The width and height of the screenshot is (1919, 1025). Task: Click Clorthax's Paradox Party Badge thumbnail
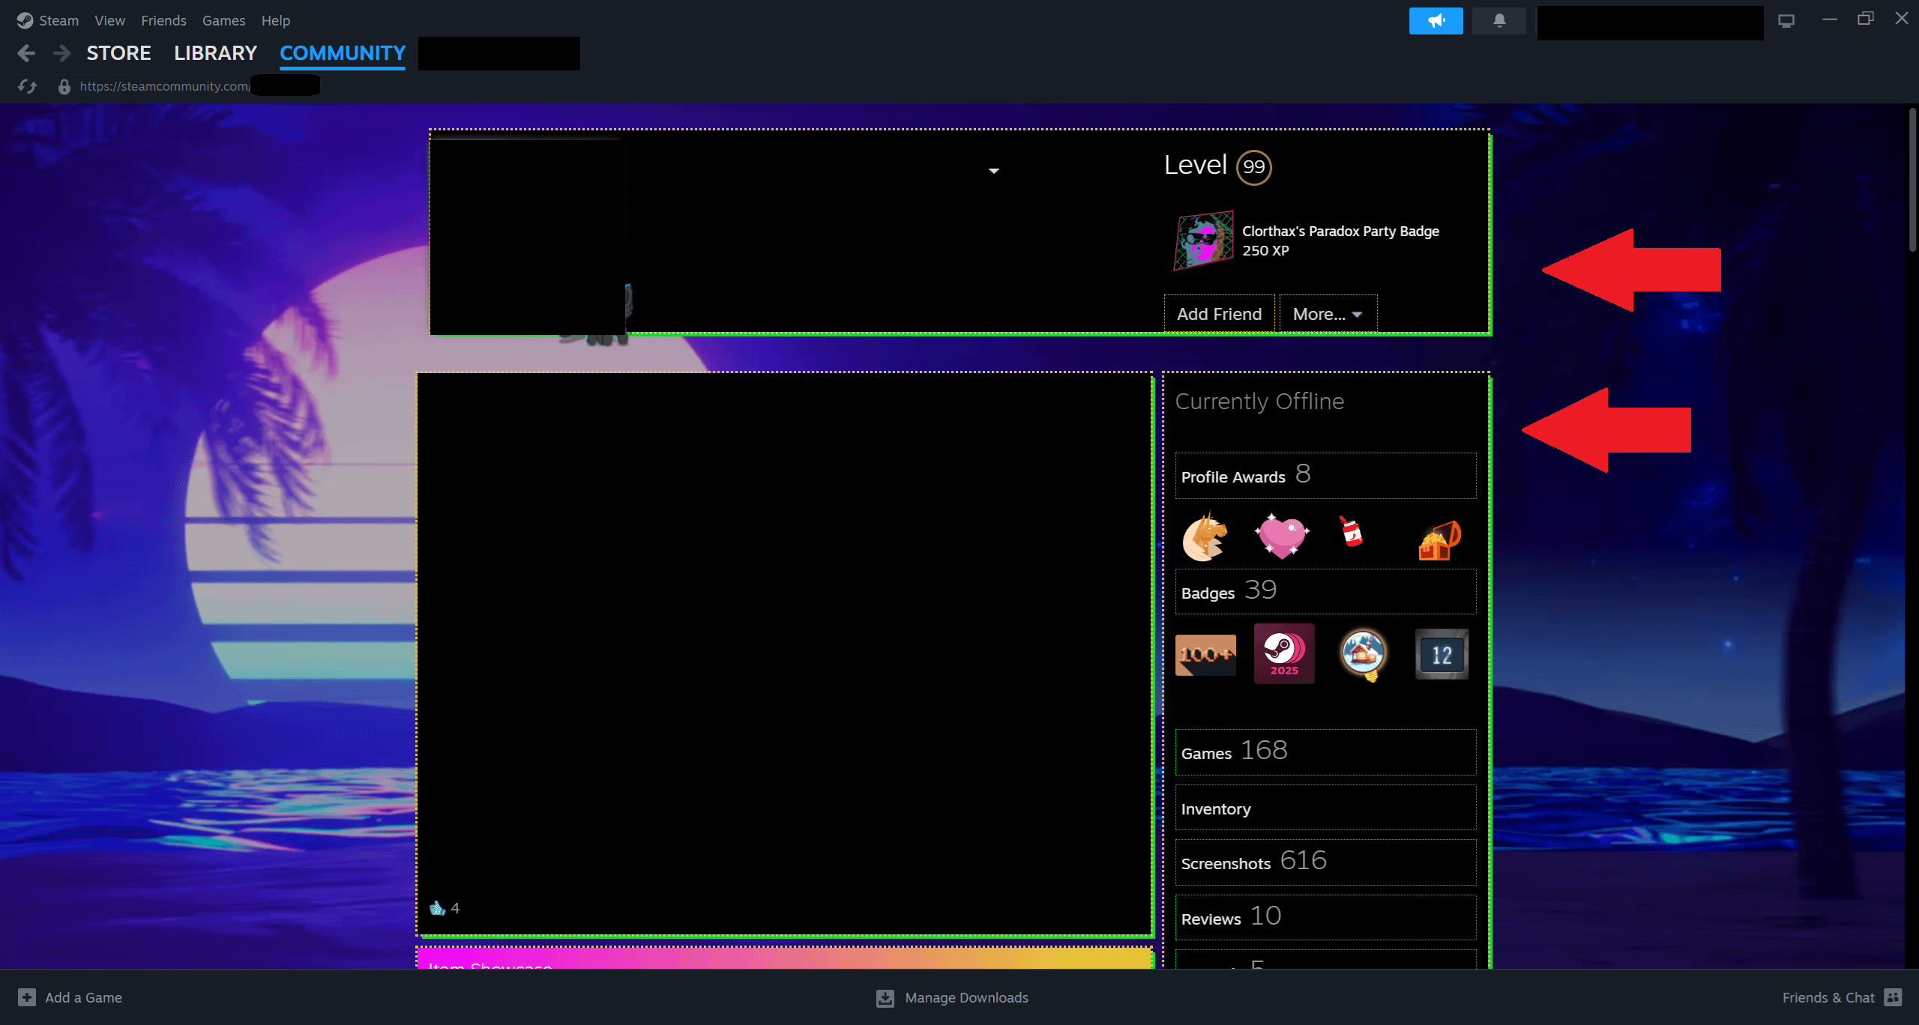[1203, 241]
